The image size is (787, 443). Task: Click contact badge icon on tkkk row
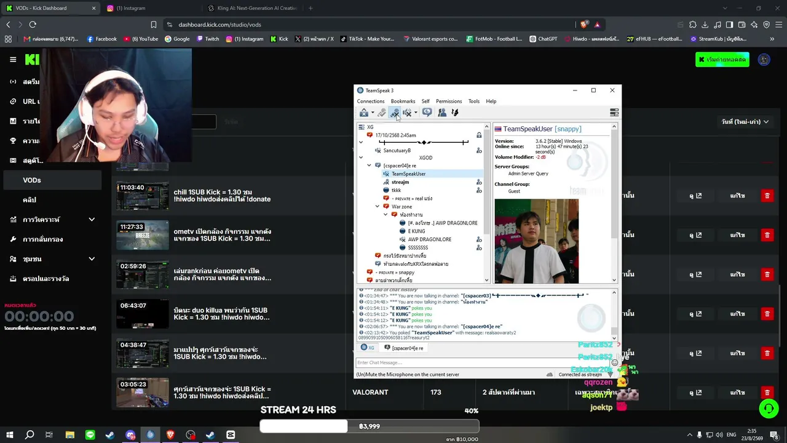click(479, 190)
